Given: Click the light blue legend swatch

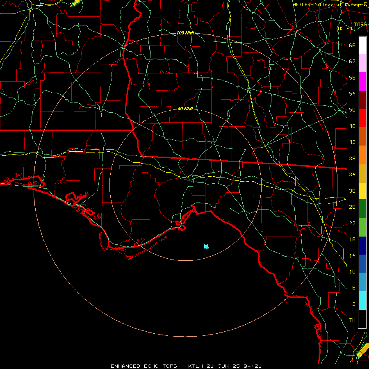Looking at the screenshot, I should [362, 282].
